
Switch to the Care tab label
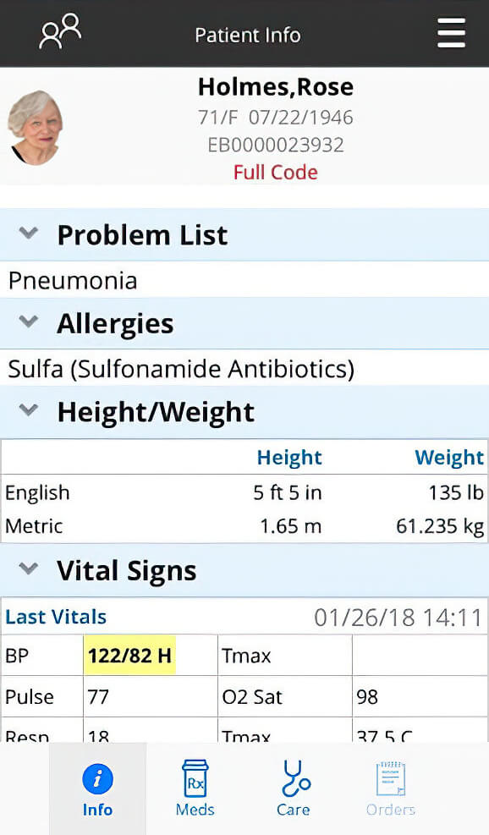(293, 810)
